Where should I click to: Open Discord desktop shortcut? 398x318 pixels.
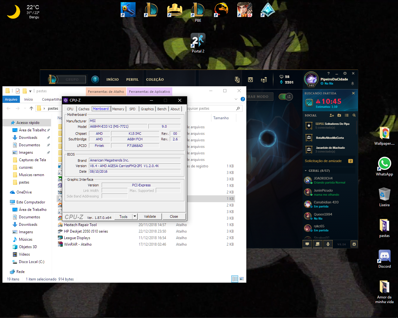384,259
